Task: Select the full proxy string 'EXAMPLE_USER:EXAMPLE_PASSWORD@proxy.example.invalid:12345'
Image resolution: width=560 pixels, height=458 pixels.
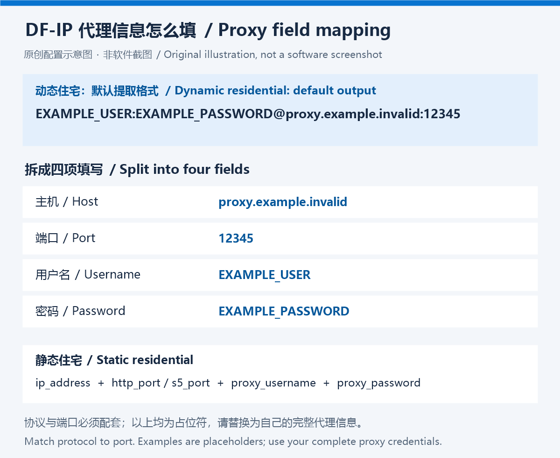Action: coord(248,114)
